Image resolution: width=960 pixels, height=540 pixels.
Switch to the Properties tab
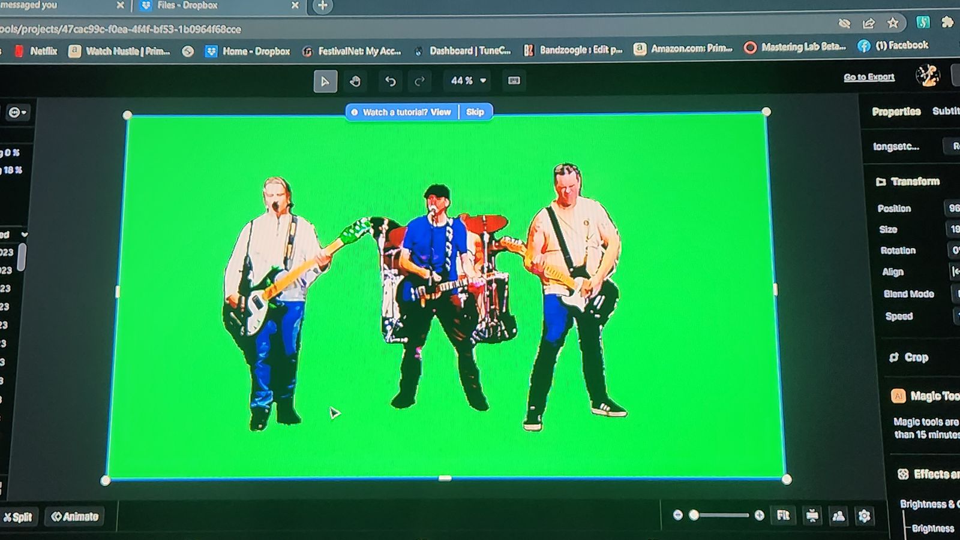(896, 111)
